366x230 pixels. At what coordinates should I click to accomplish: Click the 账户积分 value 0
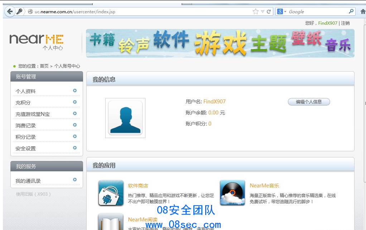click(x=210, y=124)
